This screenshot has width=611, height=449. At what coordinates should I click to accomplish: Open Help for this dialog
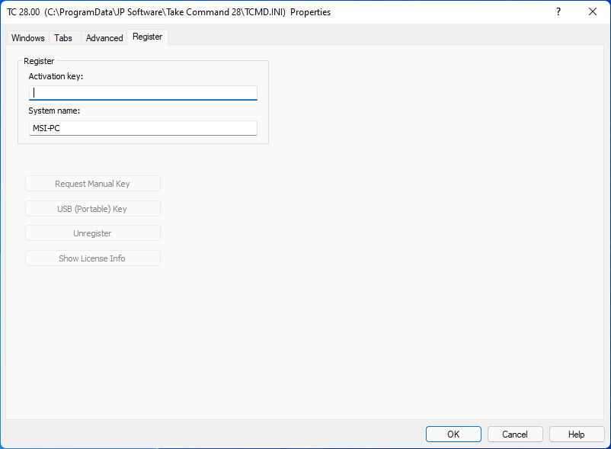coord(577,435)
